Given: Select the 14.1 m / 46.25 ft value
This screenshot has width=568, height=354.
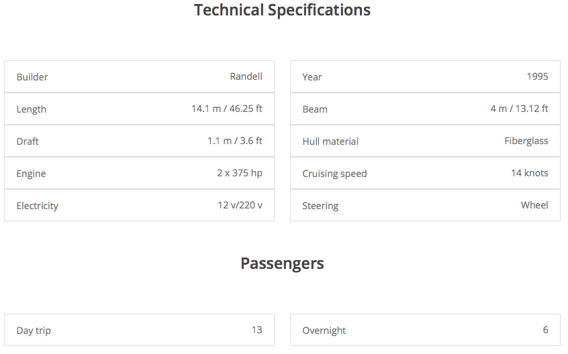Looking at the screenshot, I should (x=226, y=109).
